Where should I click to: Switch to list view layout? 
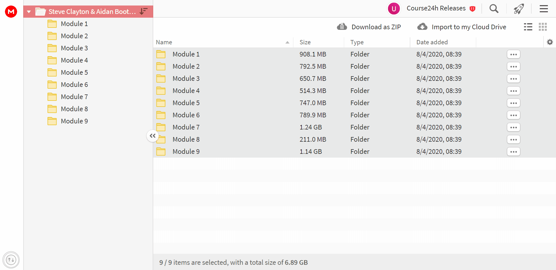point(528,27)
